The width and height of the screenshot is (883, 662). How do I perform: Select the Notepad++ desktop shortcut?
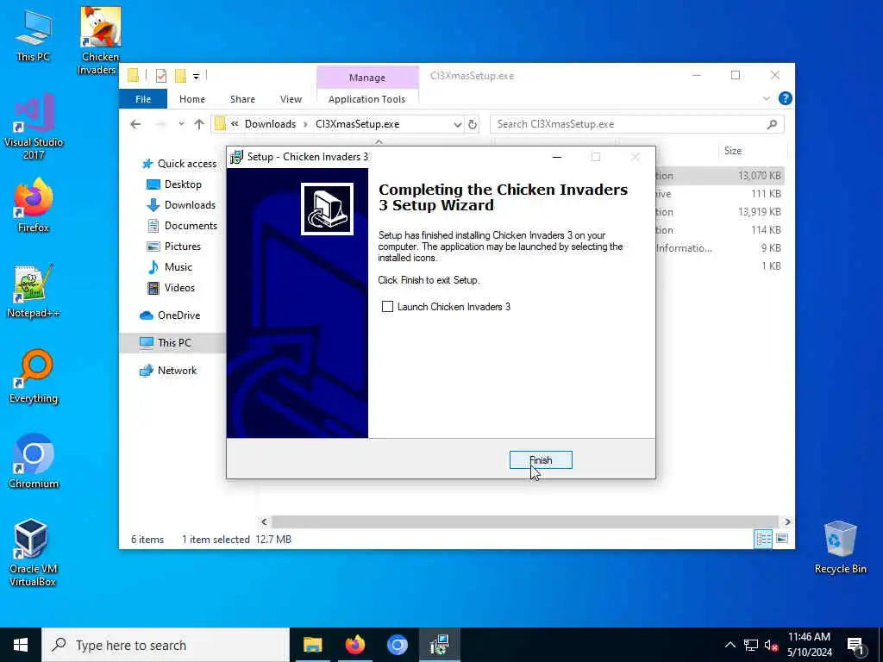click(34, 291)
